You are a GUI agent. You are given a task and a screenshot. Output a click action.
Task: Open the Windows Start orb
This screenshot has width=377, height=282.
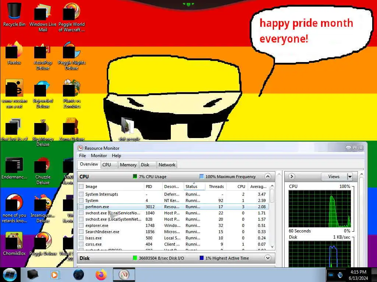click(10, 275)
